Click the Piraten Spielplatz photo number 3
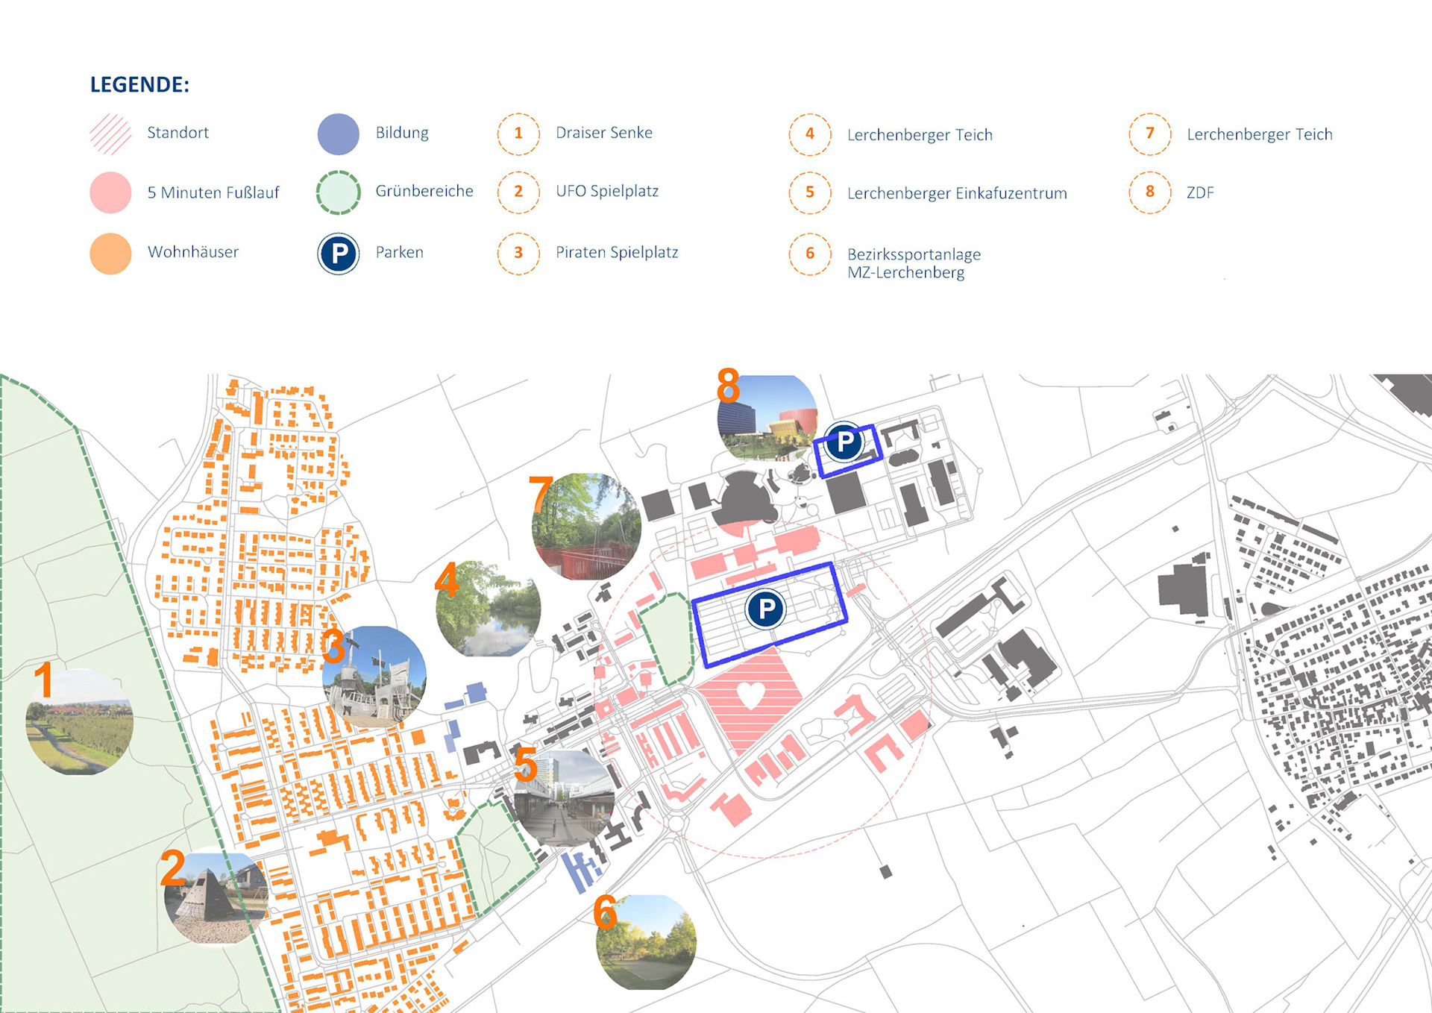The height and width of the screenshot is (1013, 1432). click(375, 677)
